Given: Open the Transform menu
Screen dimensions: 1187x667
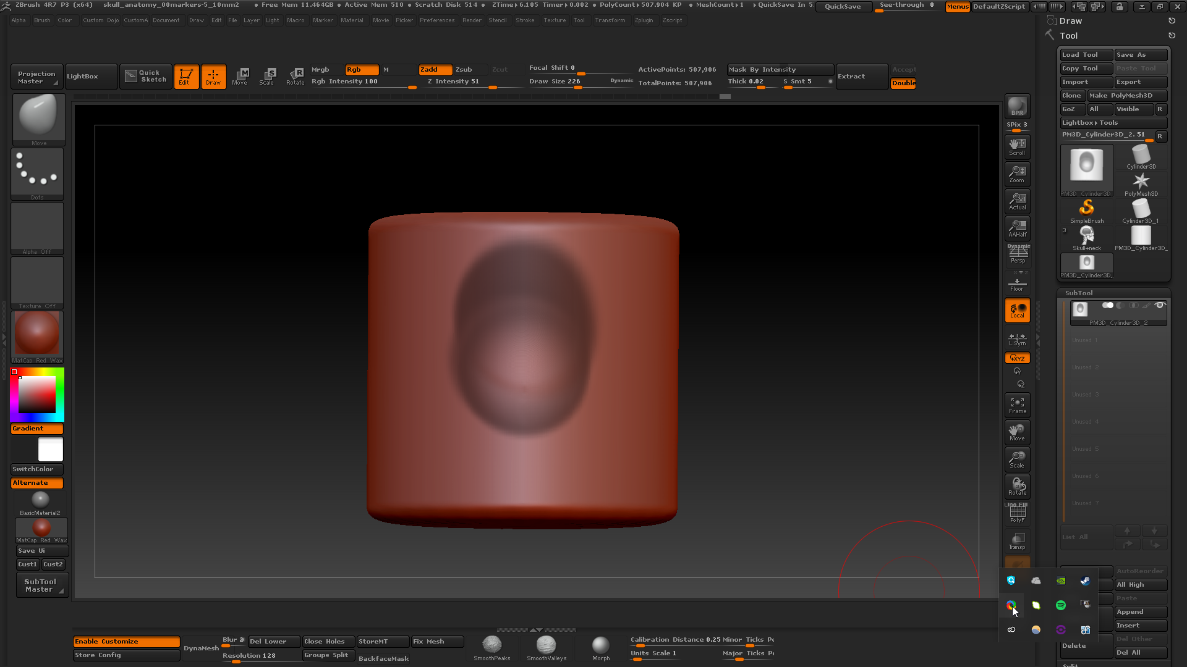Looking at the screenshot, I should click(x=610, y=20).
